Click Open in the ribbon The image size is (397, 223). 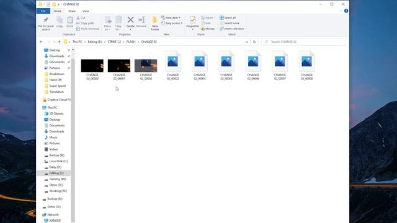pos(208,18)
